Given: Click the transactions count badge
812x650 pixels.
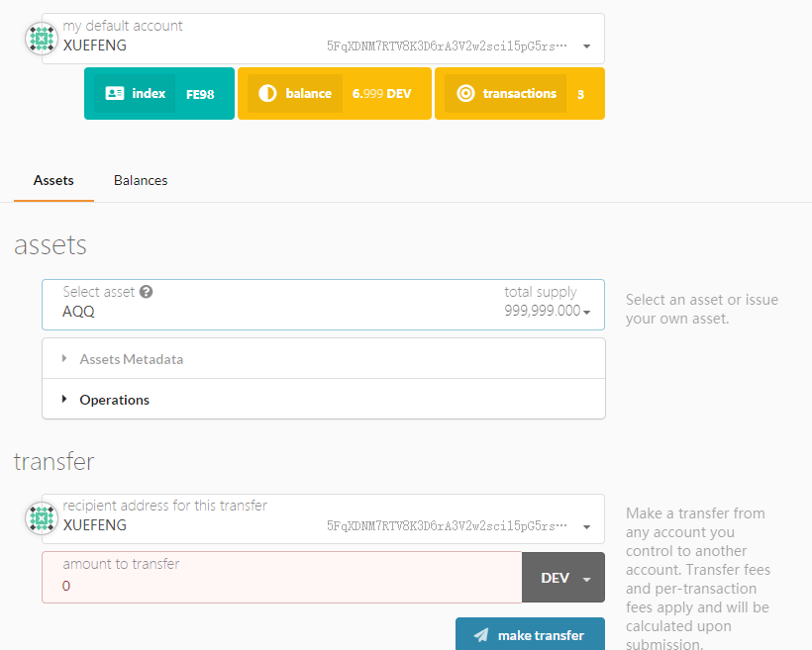Looking at the screenshot, I should 580,94.
